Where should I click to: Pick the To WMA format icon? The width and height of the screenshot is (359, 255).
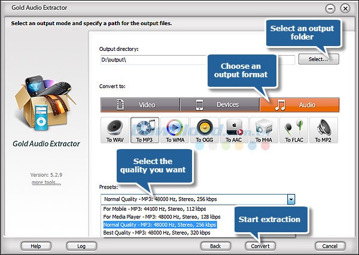(175, 130)
